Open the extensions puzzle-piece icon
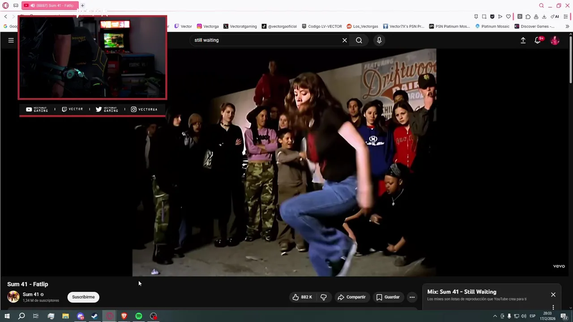 528,17
